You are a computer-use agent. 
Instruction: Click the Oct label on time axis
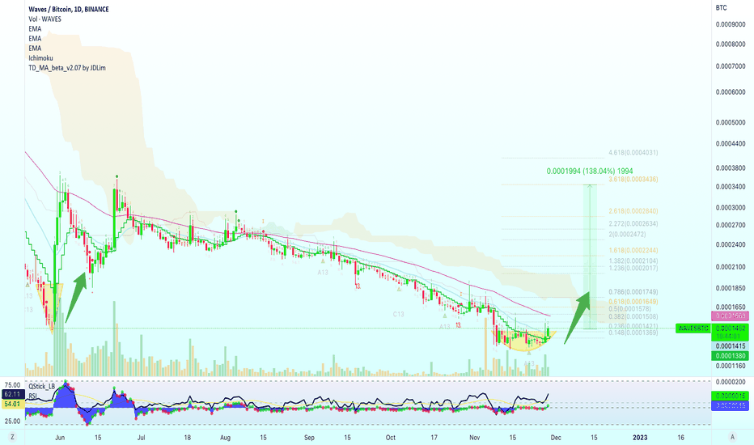pos(391,437)
